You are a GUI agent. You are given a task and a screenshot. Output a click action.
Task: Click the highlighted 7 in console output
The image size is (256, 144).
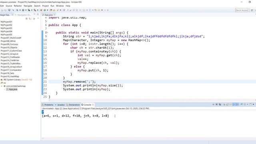pos(43,112)
